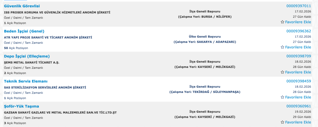318x127 pixels.
Task: Select ATR Yapı Proje company name
Action: click(48, 37)
